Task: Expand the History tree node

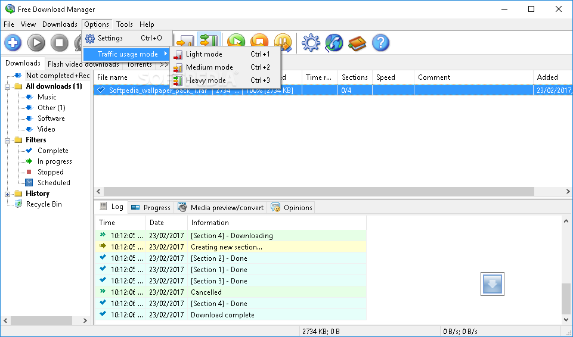Action: point(7,194)
